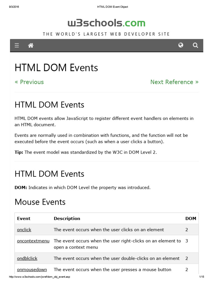
Task: Open the oncontextmenu event link
Action: click(33, 241)
